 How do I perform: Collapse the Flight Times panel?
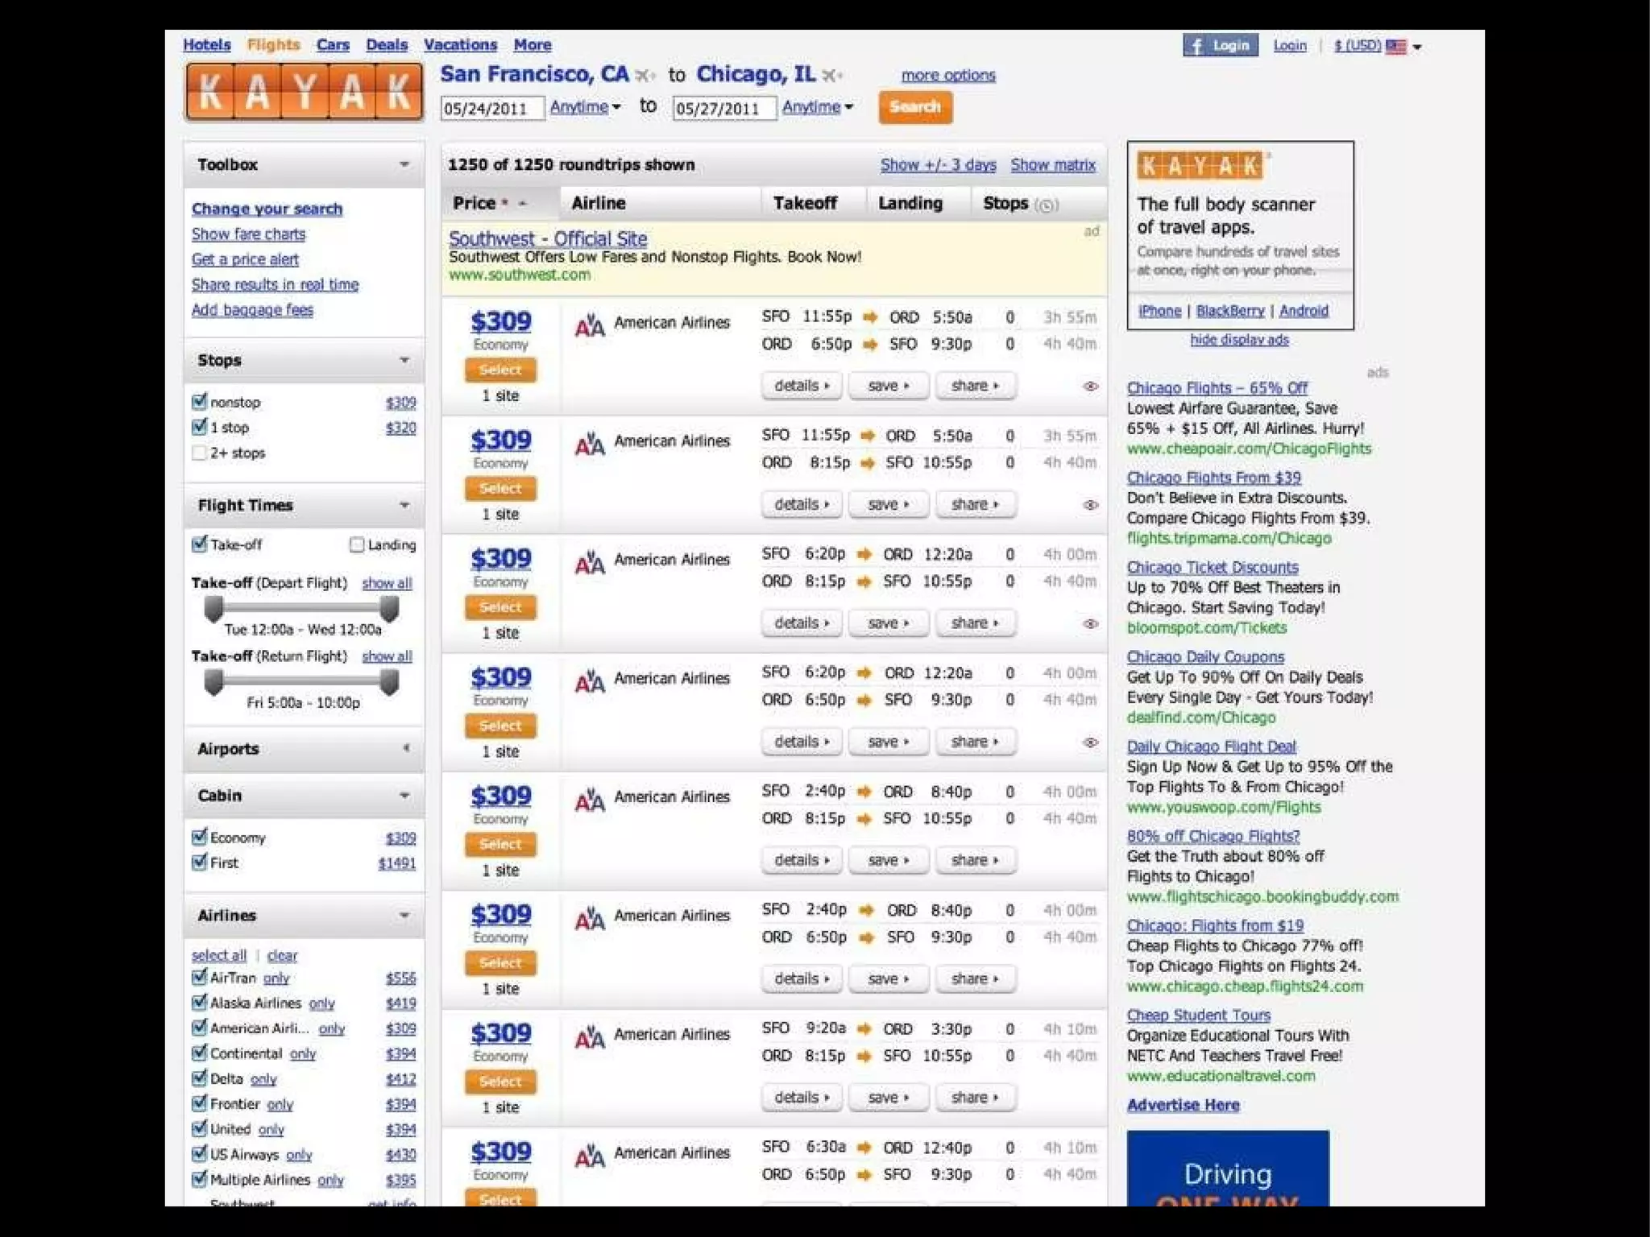404,505
